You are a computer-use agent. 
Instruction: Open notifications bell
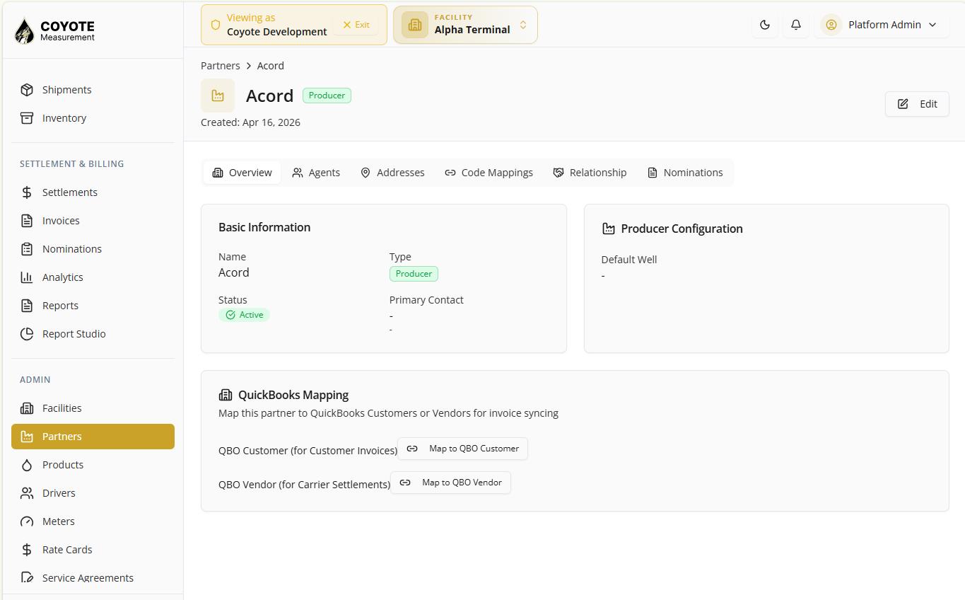[796, 25]
